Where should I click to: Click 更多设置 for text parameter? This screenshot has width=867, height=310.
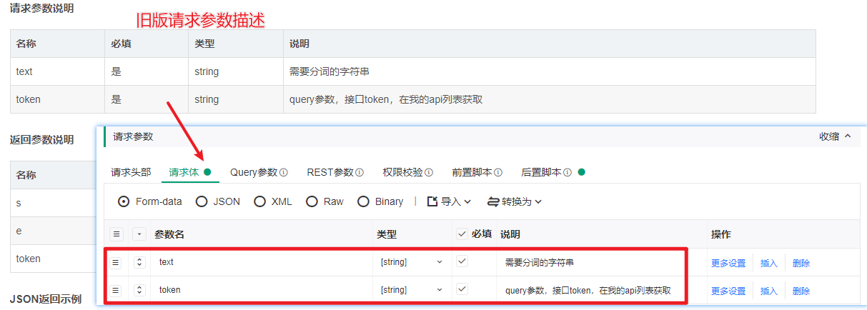(728, 263)
